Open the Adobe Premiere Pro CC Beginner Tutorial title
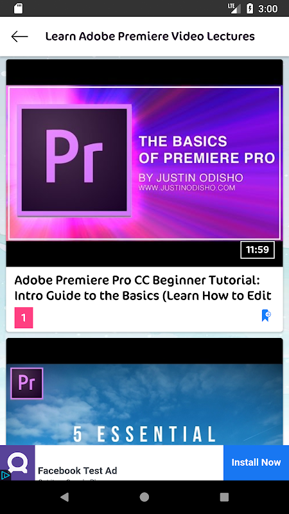Viewport: 289px width, 514px height. click(x=143, y=288)
